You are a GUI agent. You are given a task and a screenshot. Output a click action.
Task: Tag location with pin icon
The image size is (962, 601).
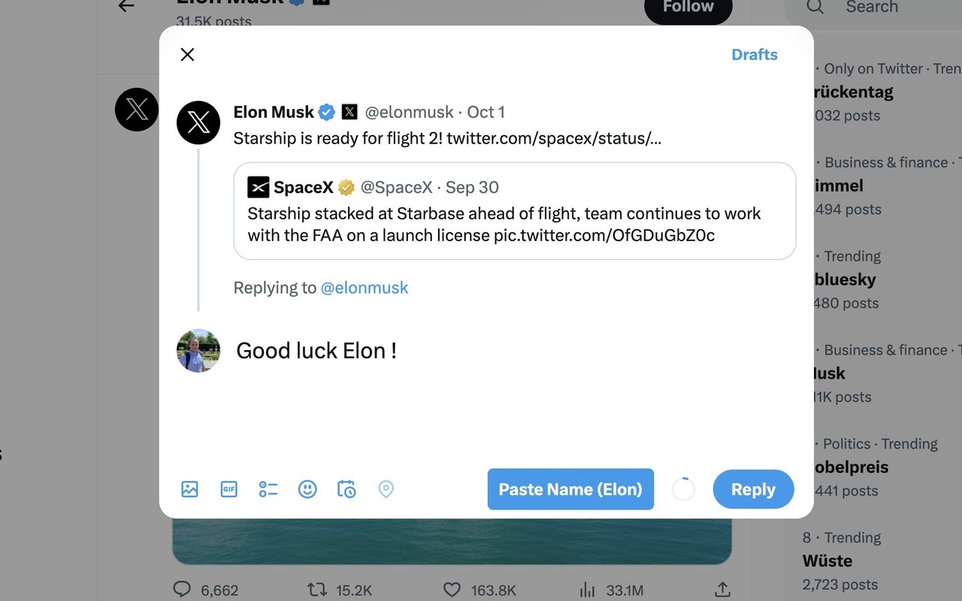coord(386,489)
